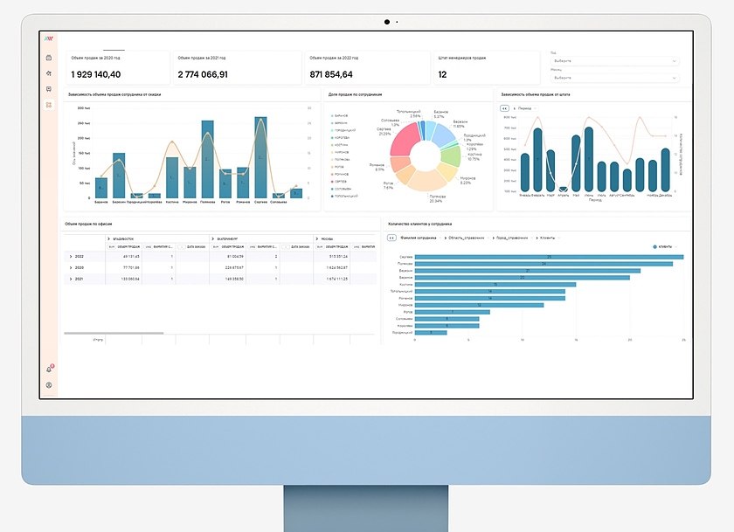Click back arrows in client count chart
Screen dimensions: 734x532
click(392, 237)
